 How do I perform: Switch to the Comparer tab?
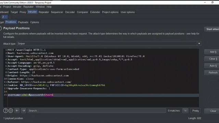[x=82, y=12]
